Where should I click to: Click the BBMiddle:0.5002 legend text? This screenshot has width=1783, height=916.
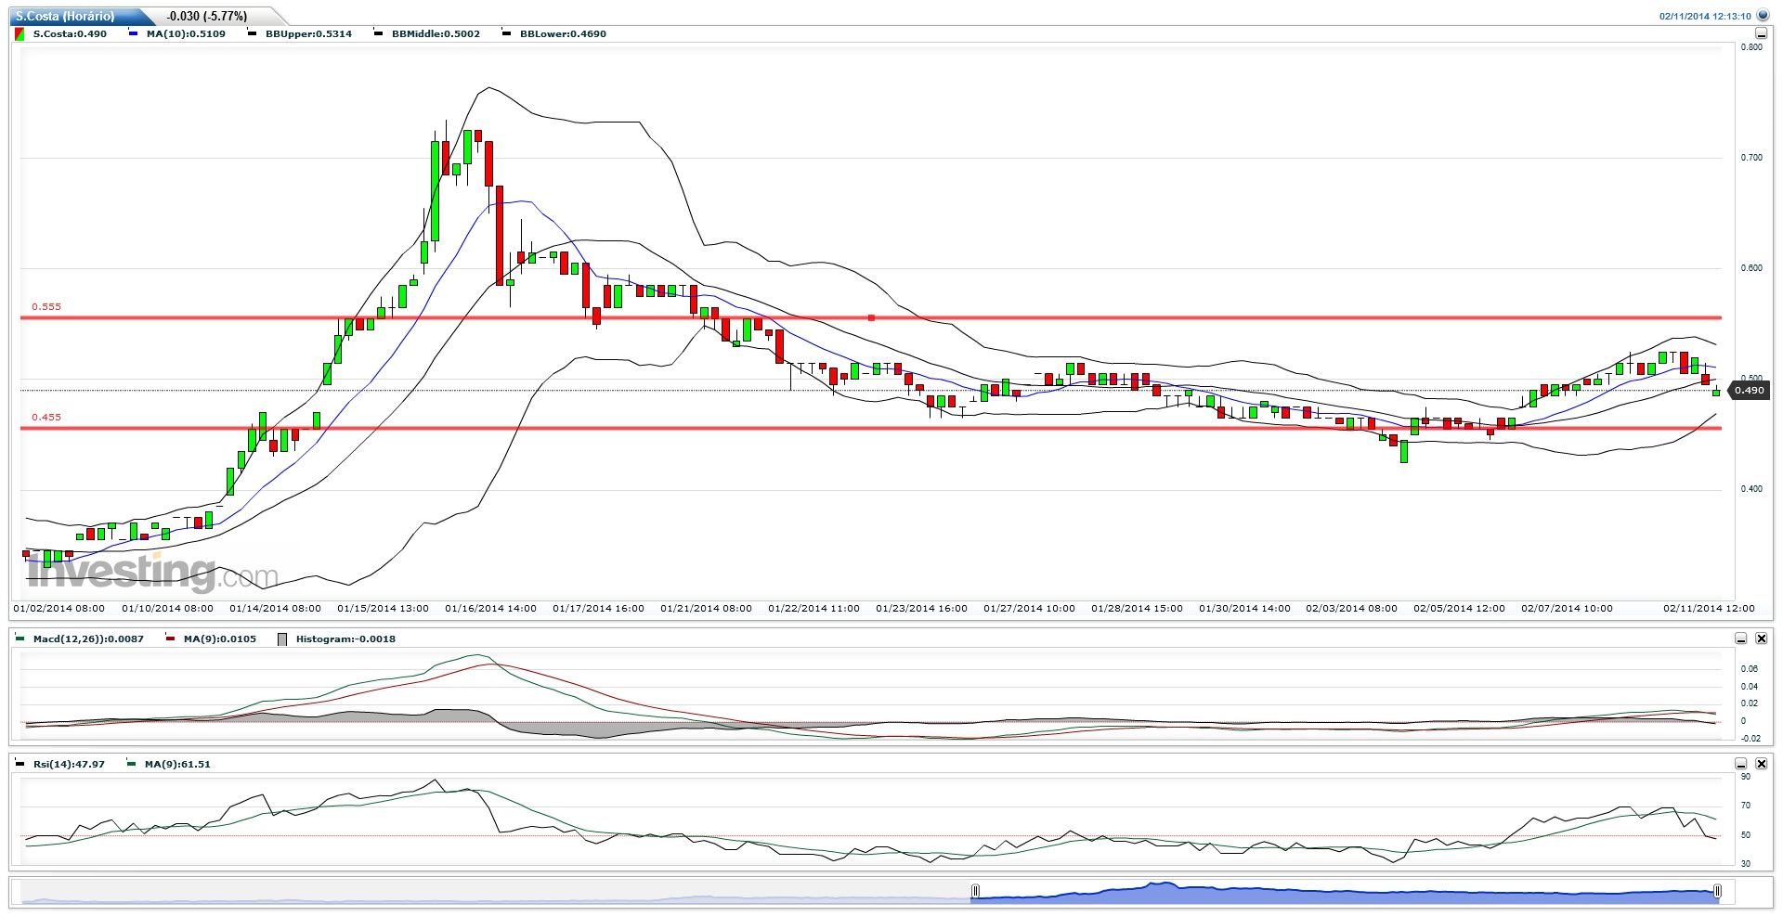pyautogui.click(x=436, y=33)
